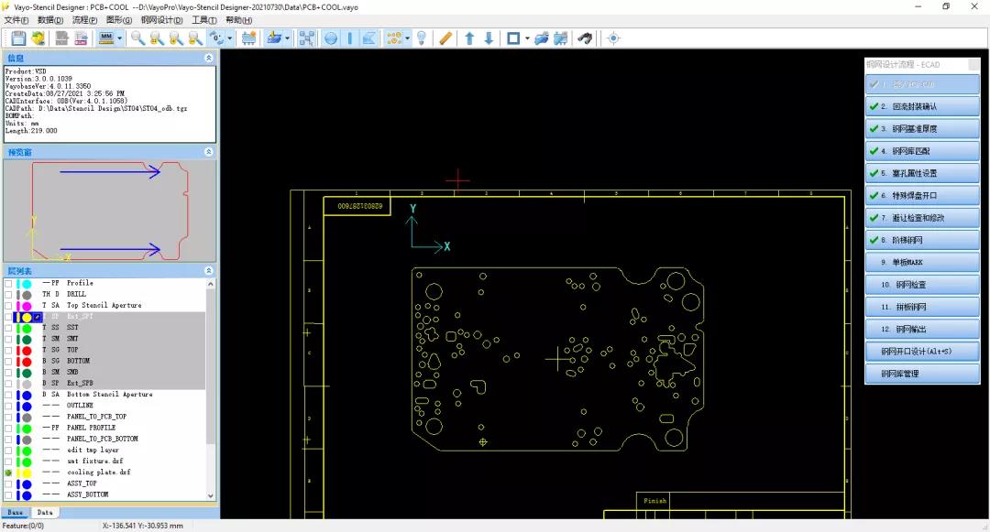The height and width of the screenshot is (532, 990).
Task: Enable the Profile layer checkbox
Action: click(x=8, y=284)
